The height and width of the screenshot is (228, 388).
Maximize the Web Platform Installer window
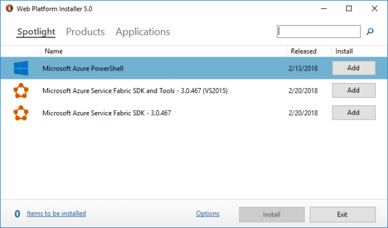349,9
